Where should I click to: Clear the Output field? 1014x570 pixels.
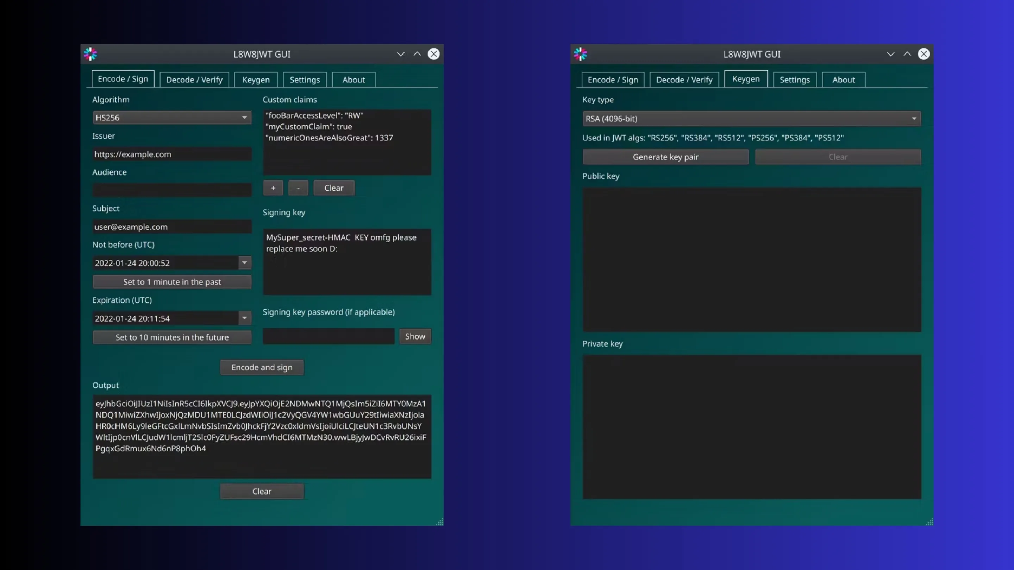point(262,491)
